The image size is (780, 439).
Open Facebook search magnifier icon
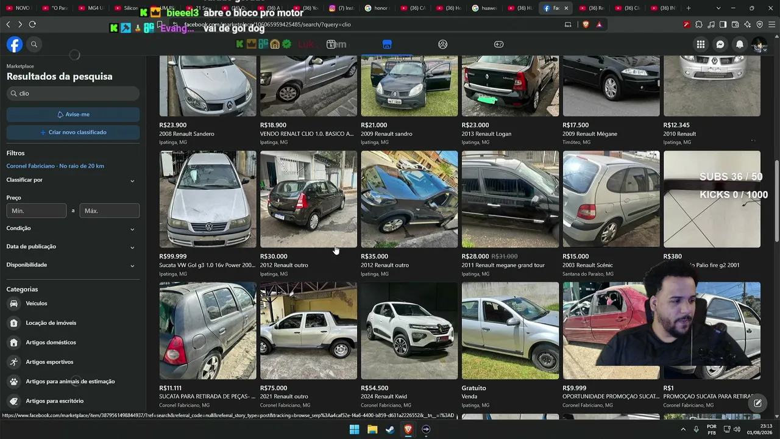(x=34, y=45)
